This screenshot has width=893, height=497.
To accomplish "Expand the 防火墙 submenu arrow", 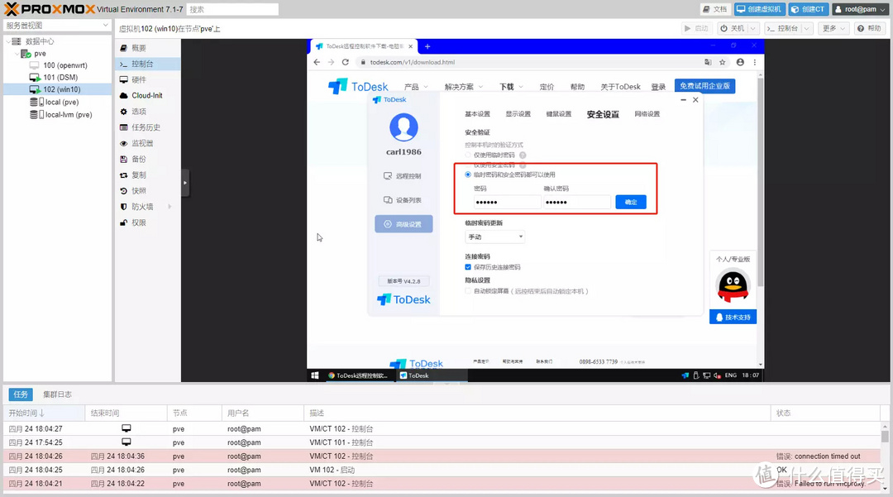I will point(170,207).
